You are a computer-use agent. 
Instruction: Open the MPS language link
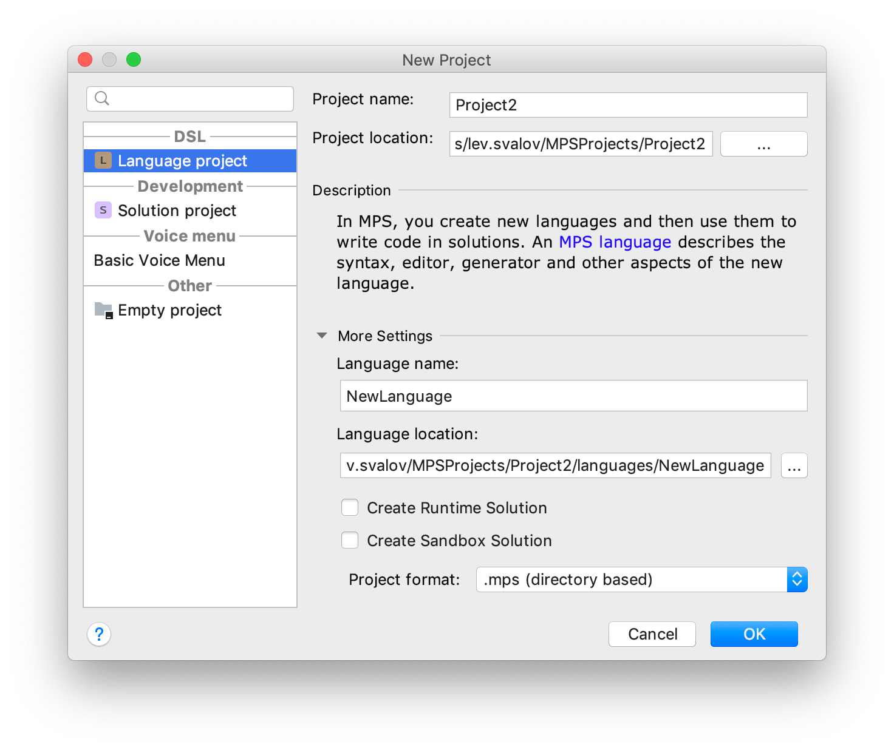pos(615,242)
